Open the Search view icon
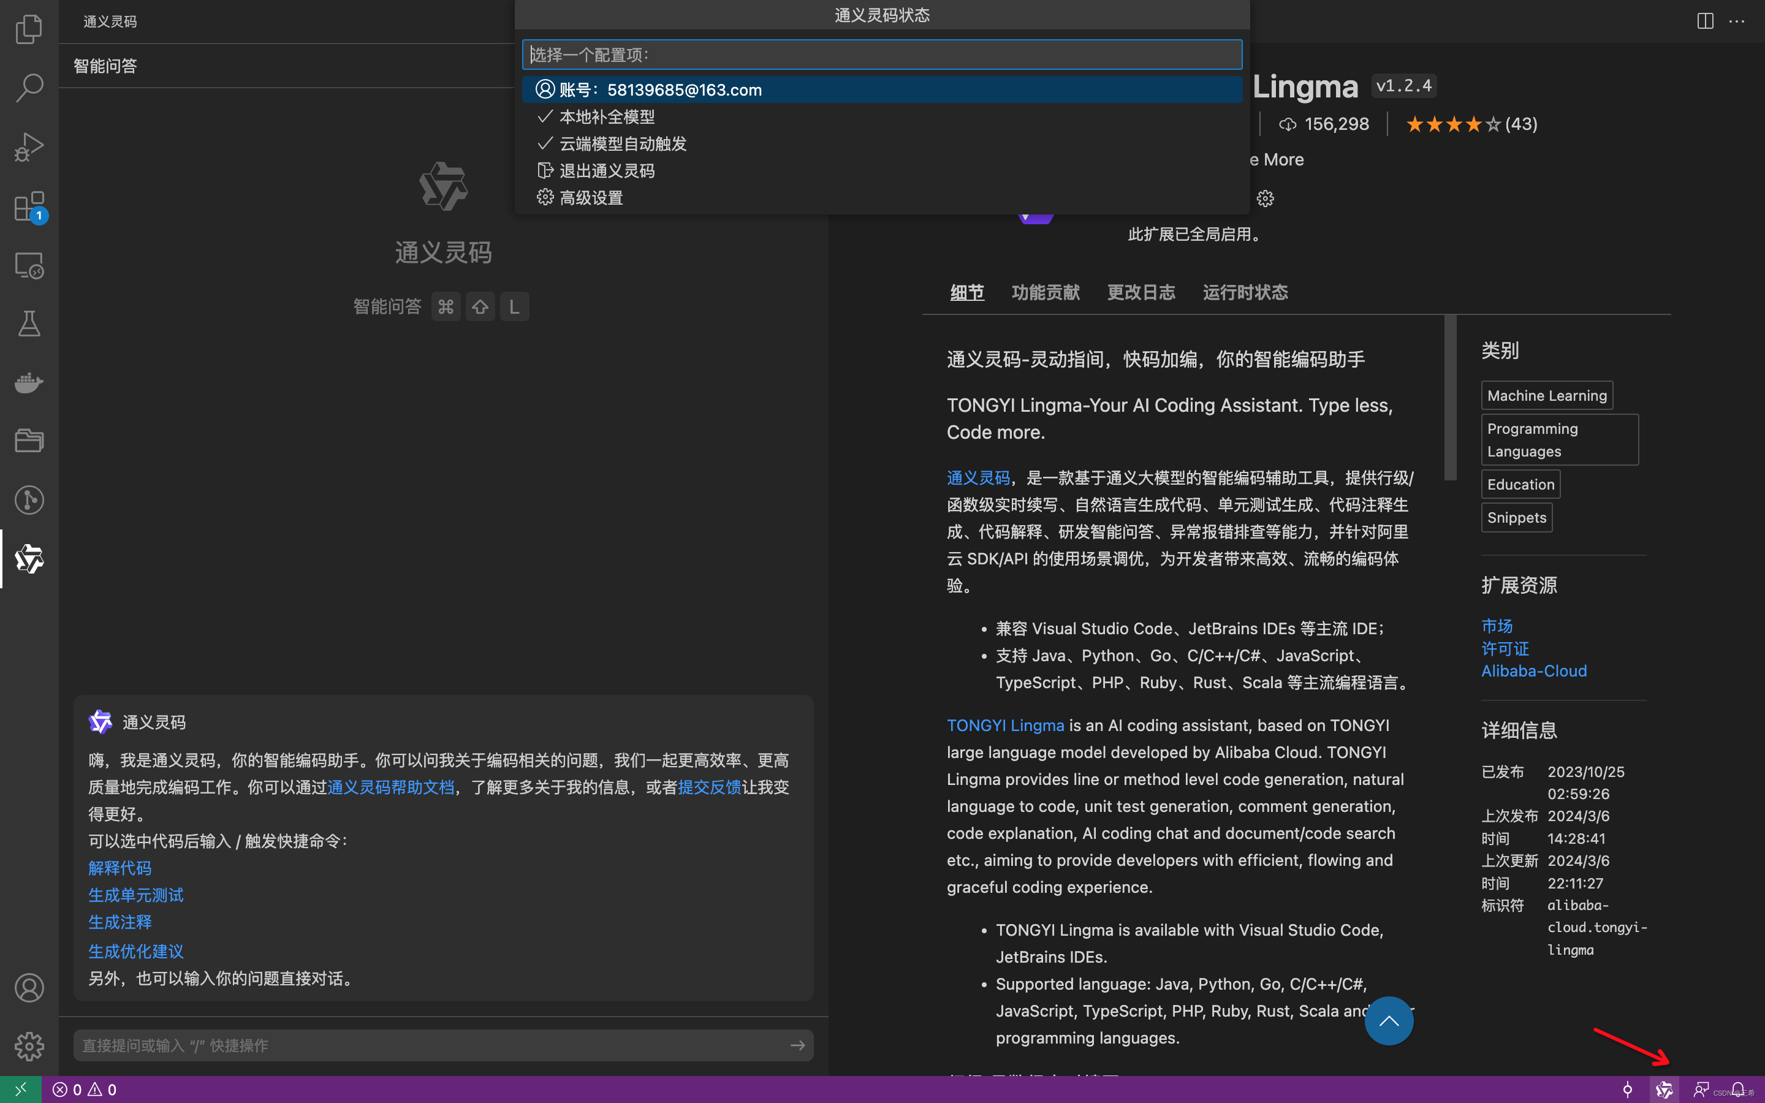This screenshot has width=1765, height=1103. [x=29, y=88]
